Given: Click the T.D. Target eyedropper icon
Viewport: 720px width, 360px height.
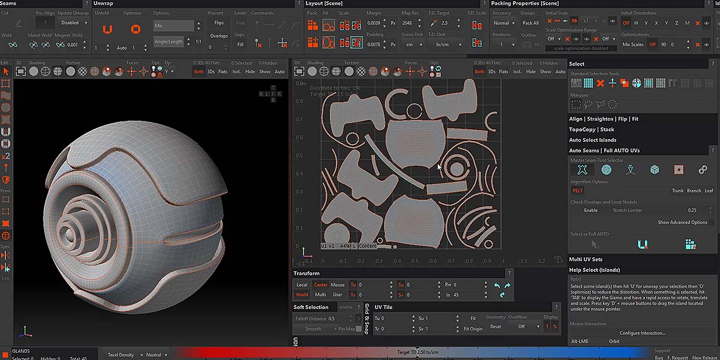Looking at the screenshot, I should pos(434,23).
